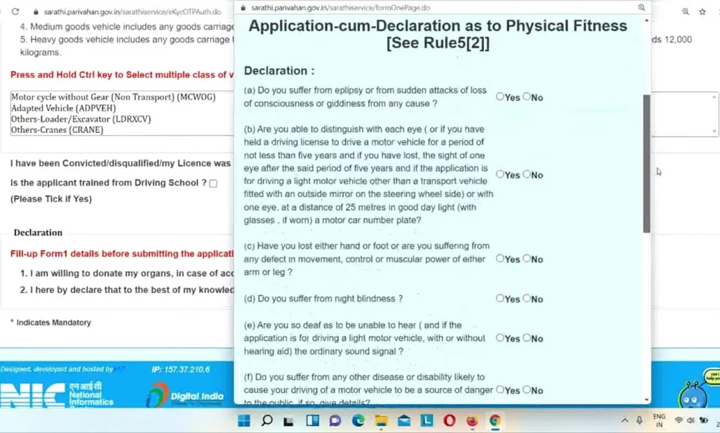Launch Opera from the taskbar
Screen dimensions: 720x433
tap(449, 420)
